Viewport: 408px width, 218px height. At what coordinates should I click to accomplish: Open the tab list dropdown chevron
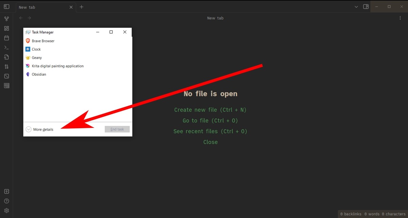[x=356, y=6]
